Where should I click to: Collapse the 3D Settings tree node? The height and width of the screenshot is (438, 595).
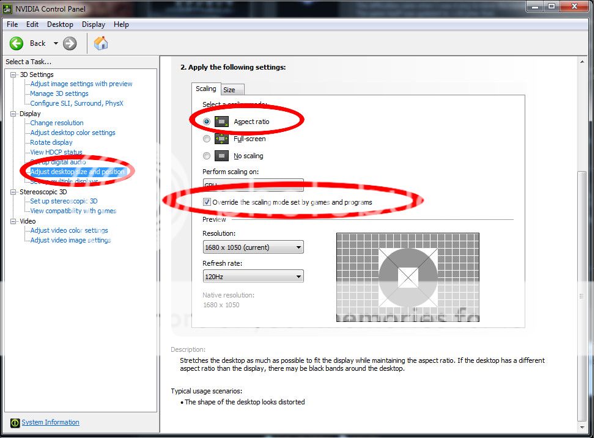point(13,75)
